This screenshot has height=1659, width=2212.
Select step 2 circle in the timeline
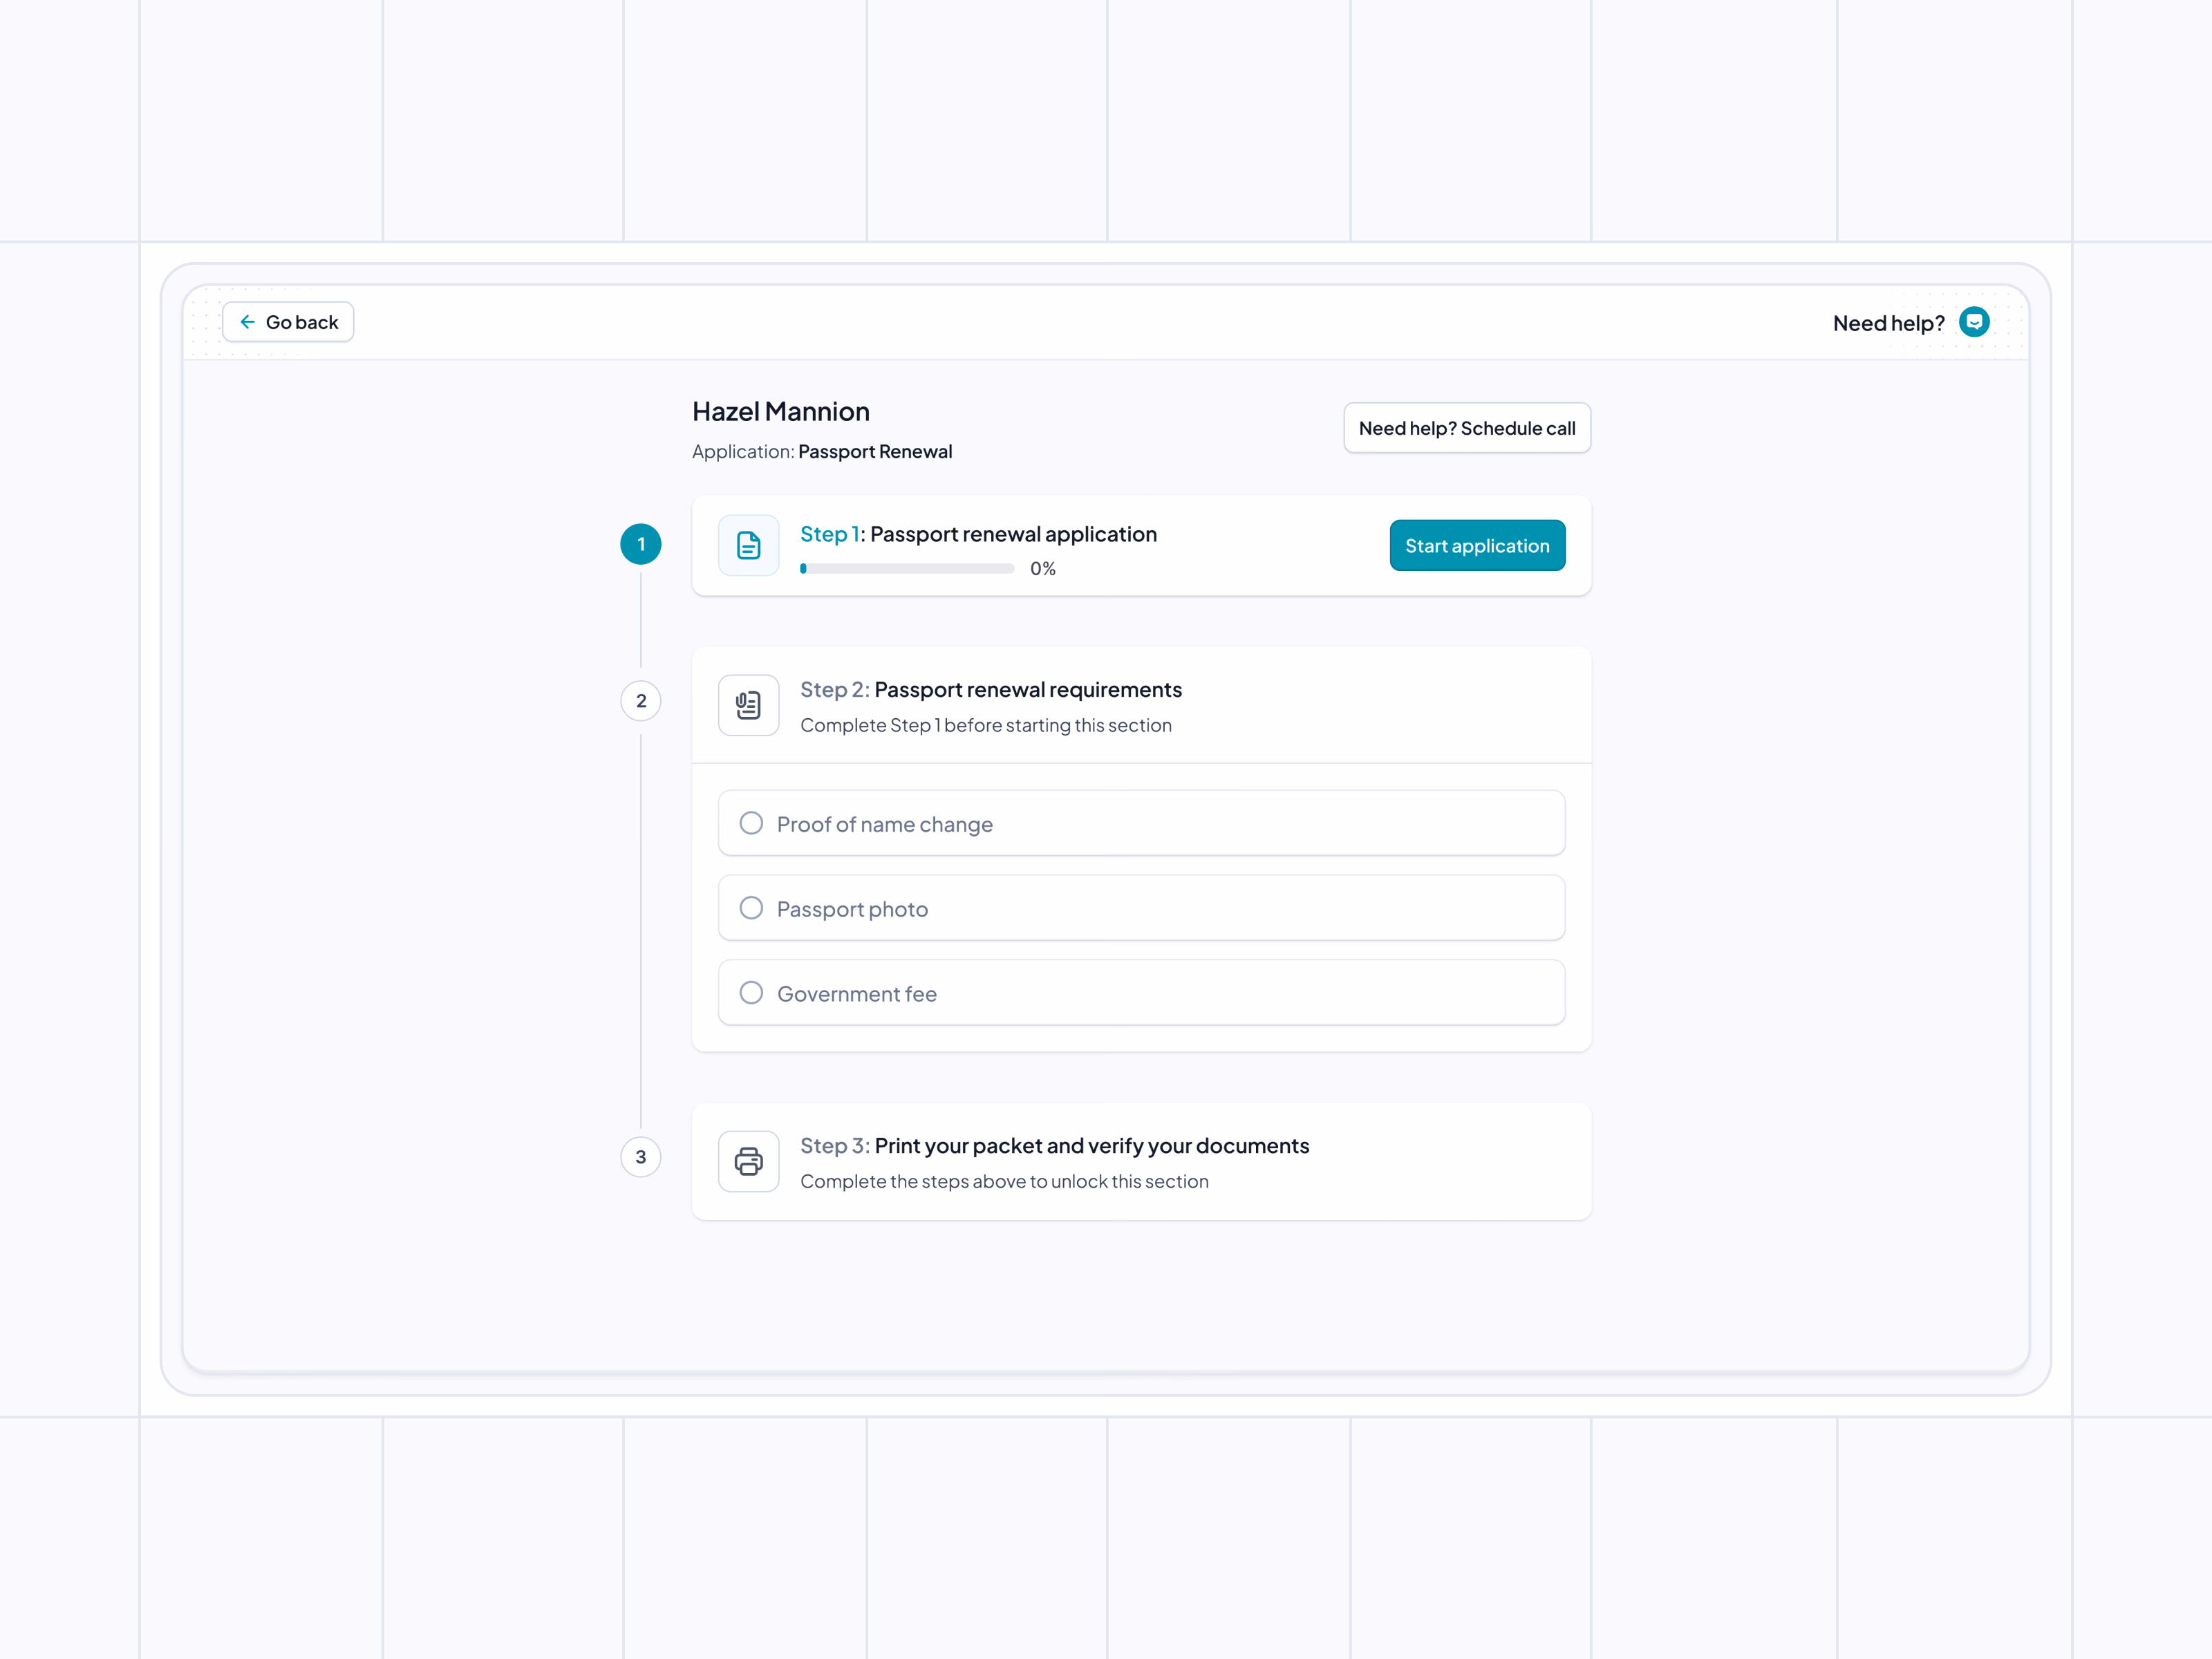[x=641, y=701]
